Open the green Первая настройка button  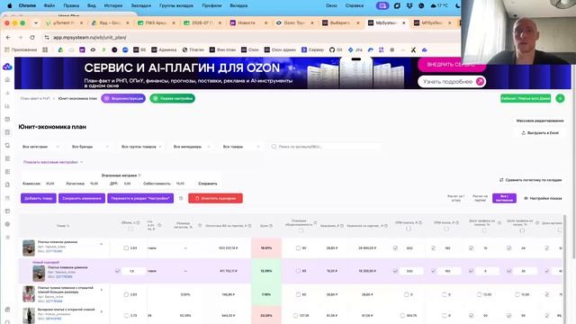point(172,98)
